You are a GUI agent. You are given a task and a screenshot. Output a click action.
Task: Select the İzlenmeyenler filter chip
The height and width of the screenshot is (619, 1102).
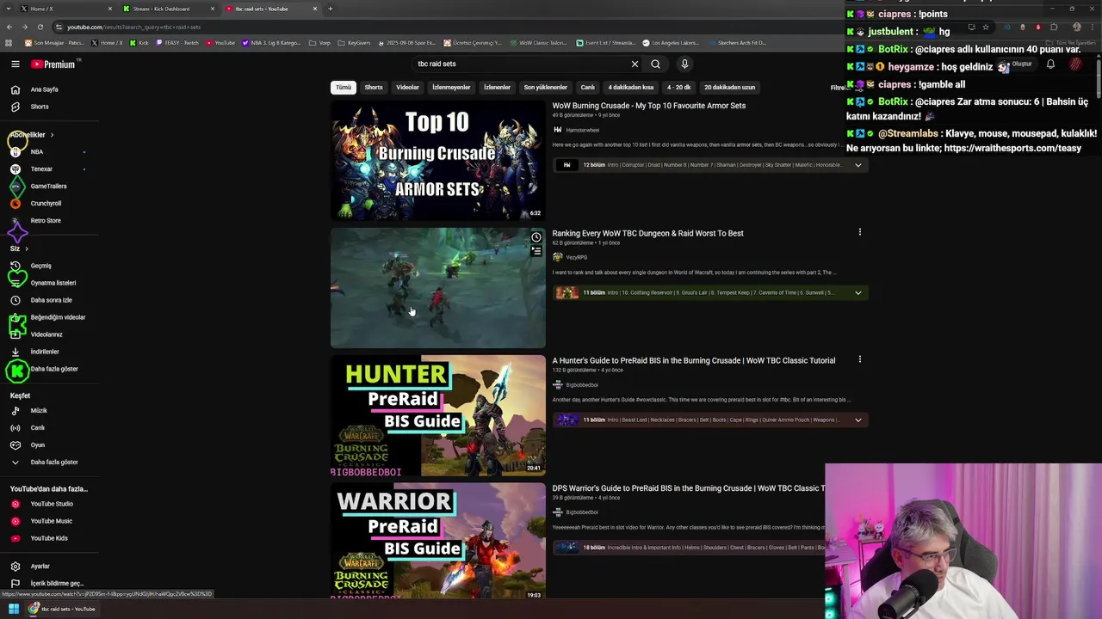tap(451, 87)
